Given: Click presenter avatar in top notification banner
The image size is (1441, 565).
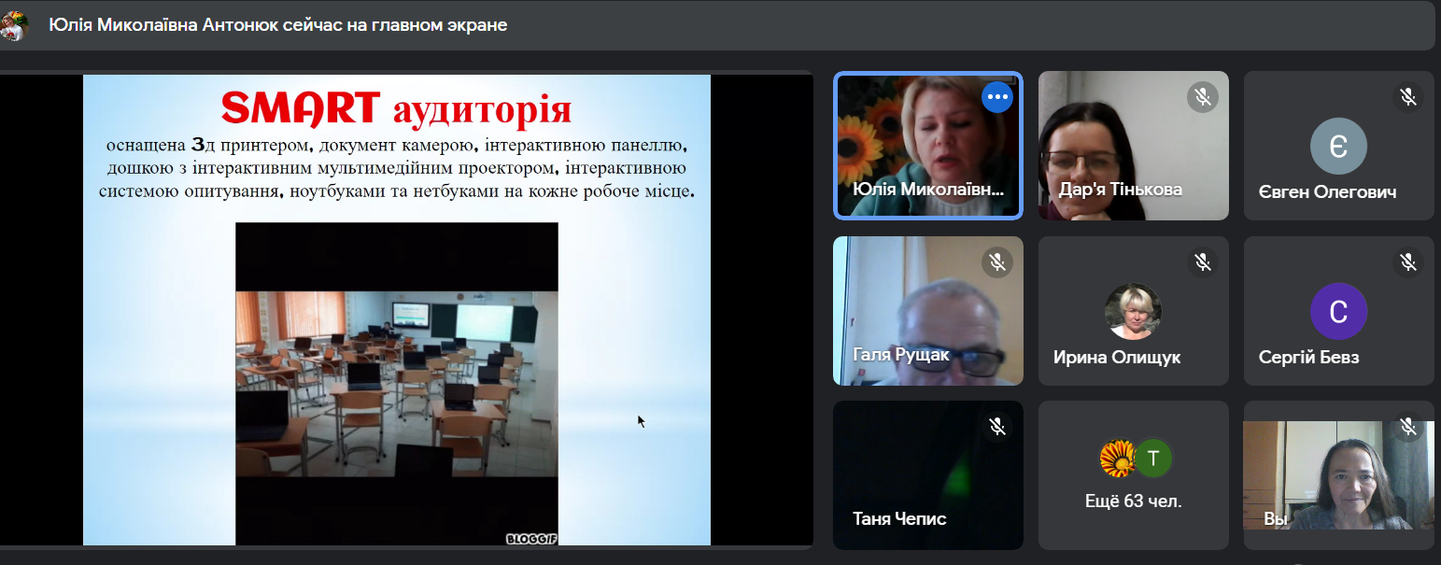Looking at the screenshot, I should click(15, 25).
